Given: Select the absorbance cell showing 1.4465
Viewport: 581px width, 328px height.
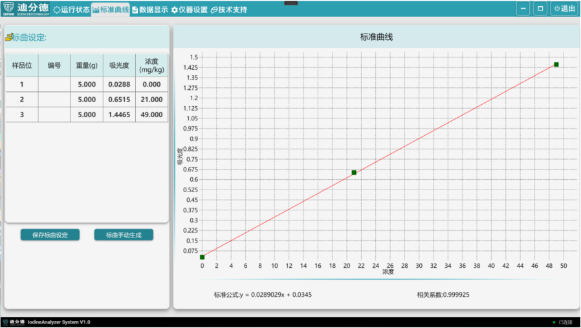Looking at the screenshot, I should (x=119, y=115).
